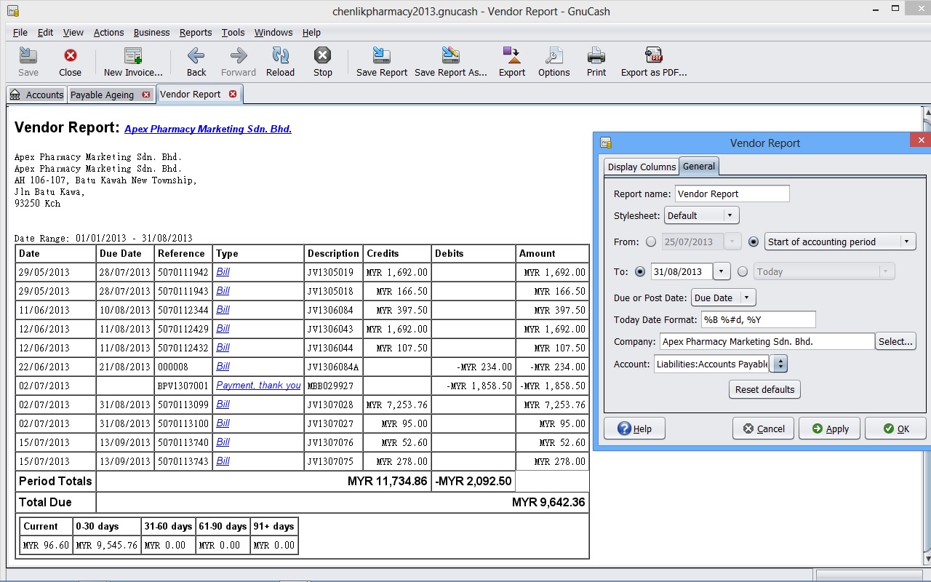Click the To date 31/08/2013 field
The height and width of the screenshot is (582, 931).
coord(682,271)
